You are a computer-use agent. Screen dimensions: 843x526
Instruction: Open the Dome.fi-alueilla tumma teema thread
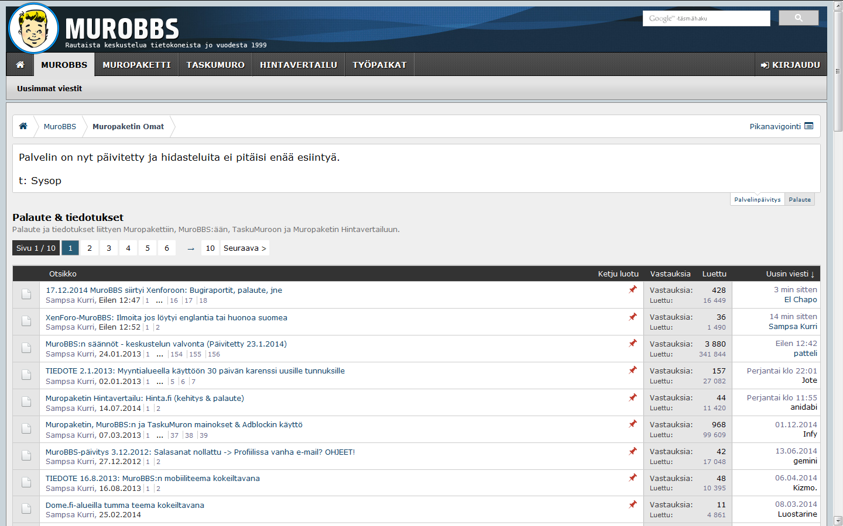(x=125, y=505)
